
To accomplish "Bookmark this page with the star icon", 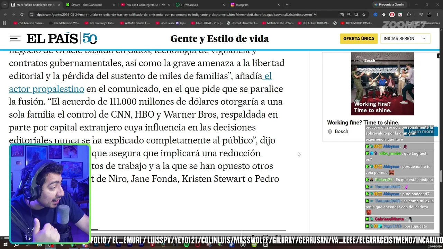I will (364, 15).
